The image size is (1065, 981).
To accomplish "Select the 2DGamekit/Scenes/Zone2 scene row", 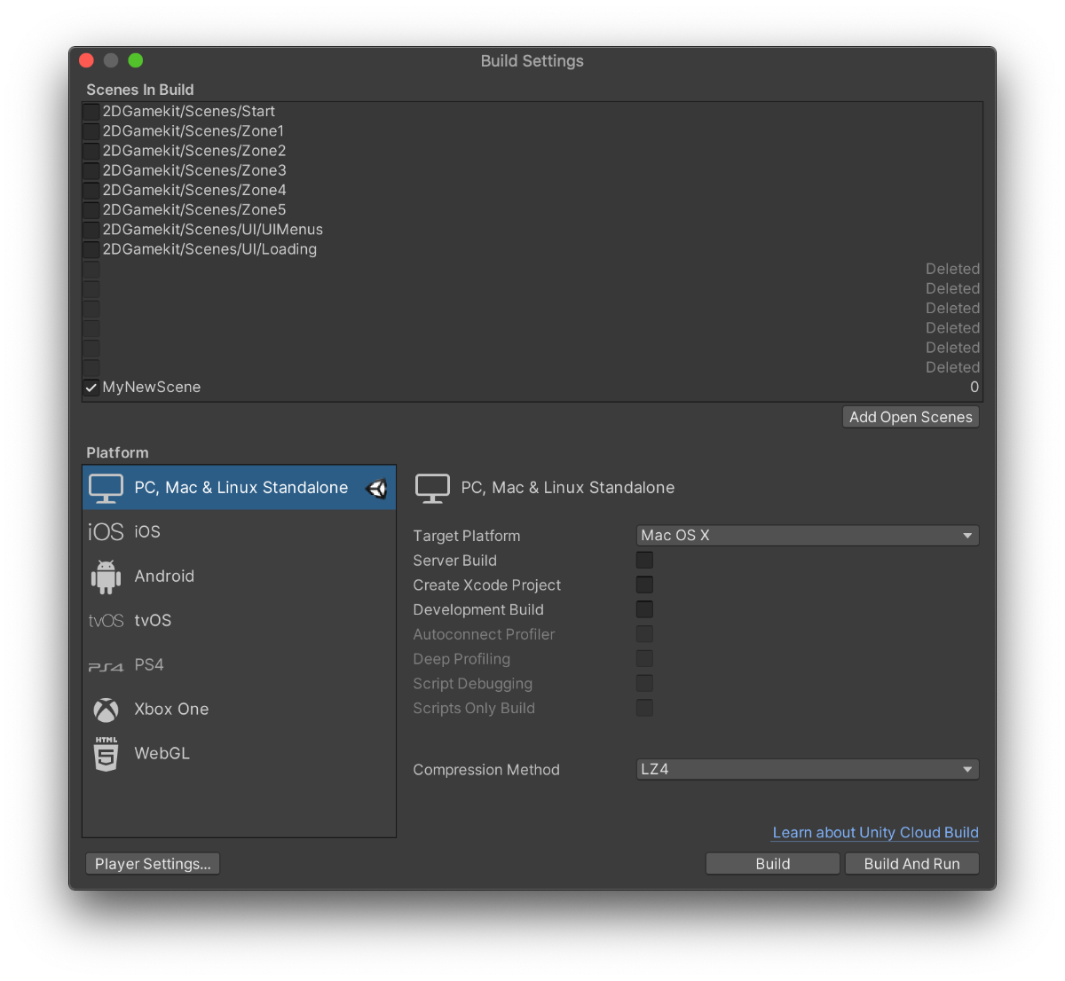I will coord(532,151).
